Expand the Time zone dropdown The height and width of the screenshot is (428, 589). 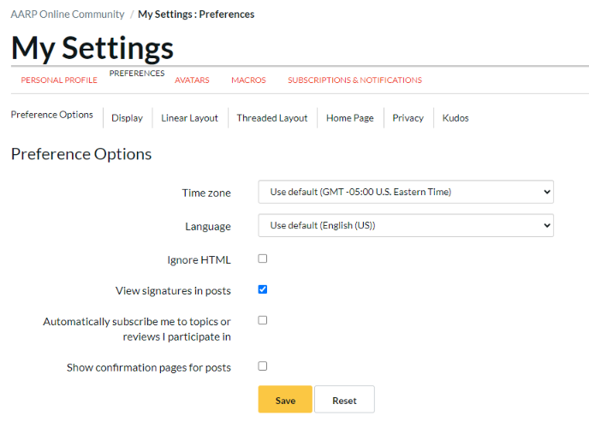[406, 192]
